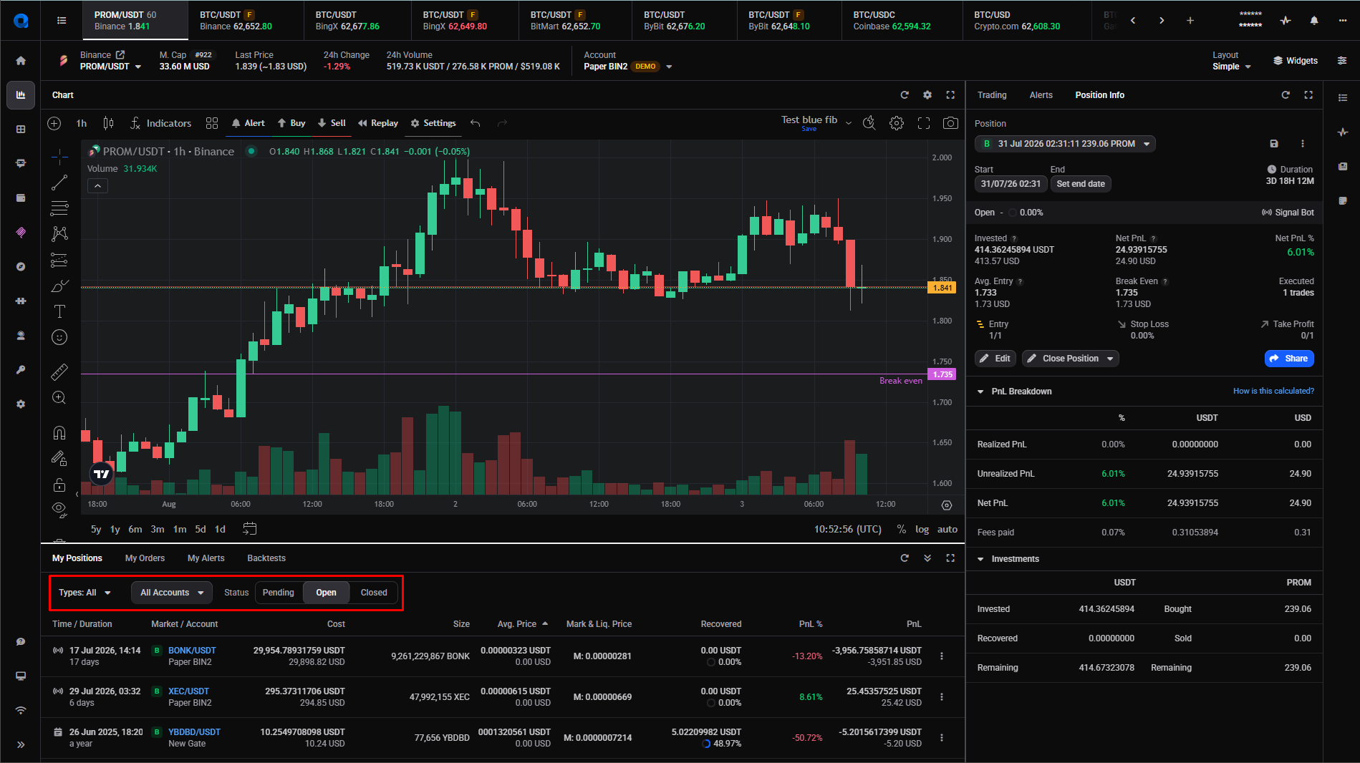
Task: Toggle log scale on the chart
Action: (922, 529)
